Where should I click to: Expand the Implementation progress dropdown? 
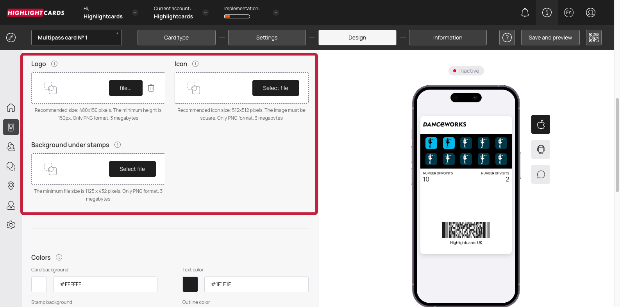point(276,13)
